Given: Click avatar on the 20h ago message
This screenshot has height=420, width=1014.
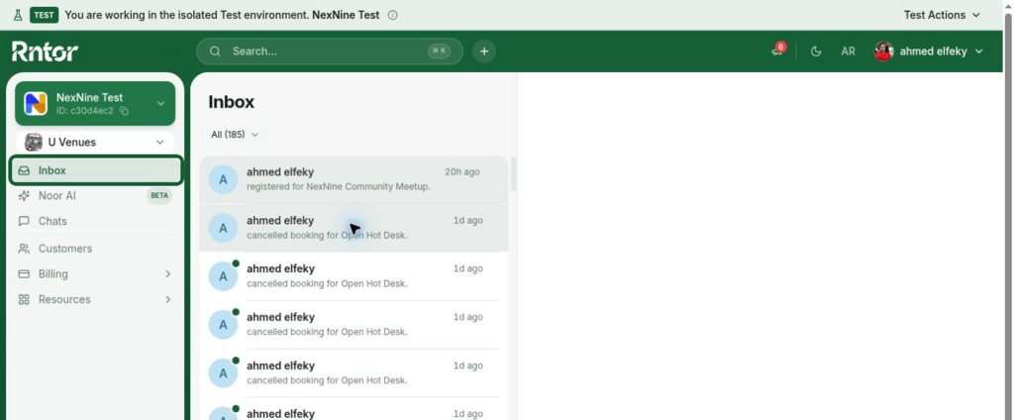Looking at the screenshot, I should [x=223, y=179].
